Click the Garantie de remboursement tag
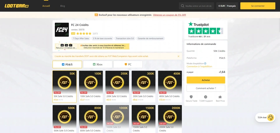The width and height of the screenshot is (280, 133). (x=150, y=39)
